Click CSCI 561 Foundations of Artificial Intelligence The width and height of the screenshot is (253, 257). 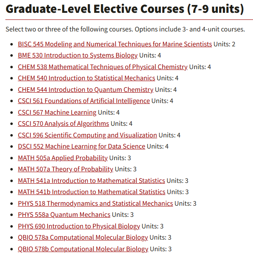click(84, 101)
